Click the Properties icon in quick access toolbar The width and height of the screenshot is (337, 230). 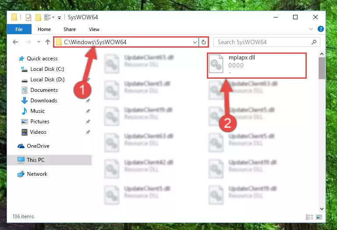pos(28,17)
